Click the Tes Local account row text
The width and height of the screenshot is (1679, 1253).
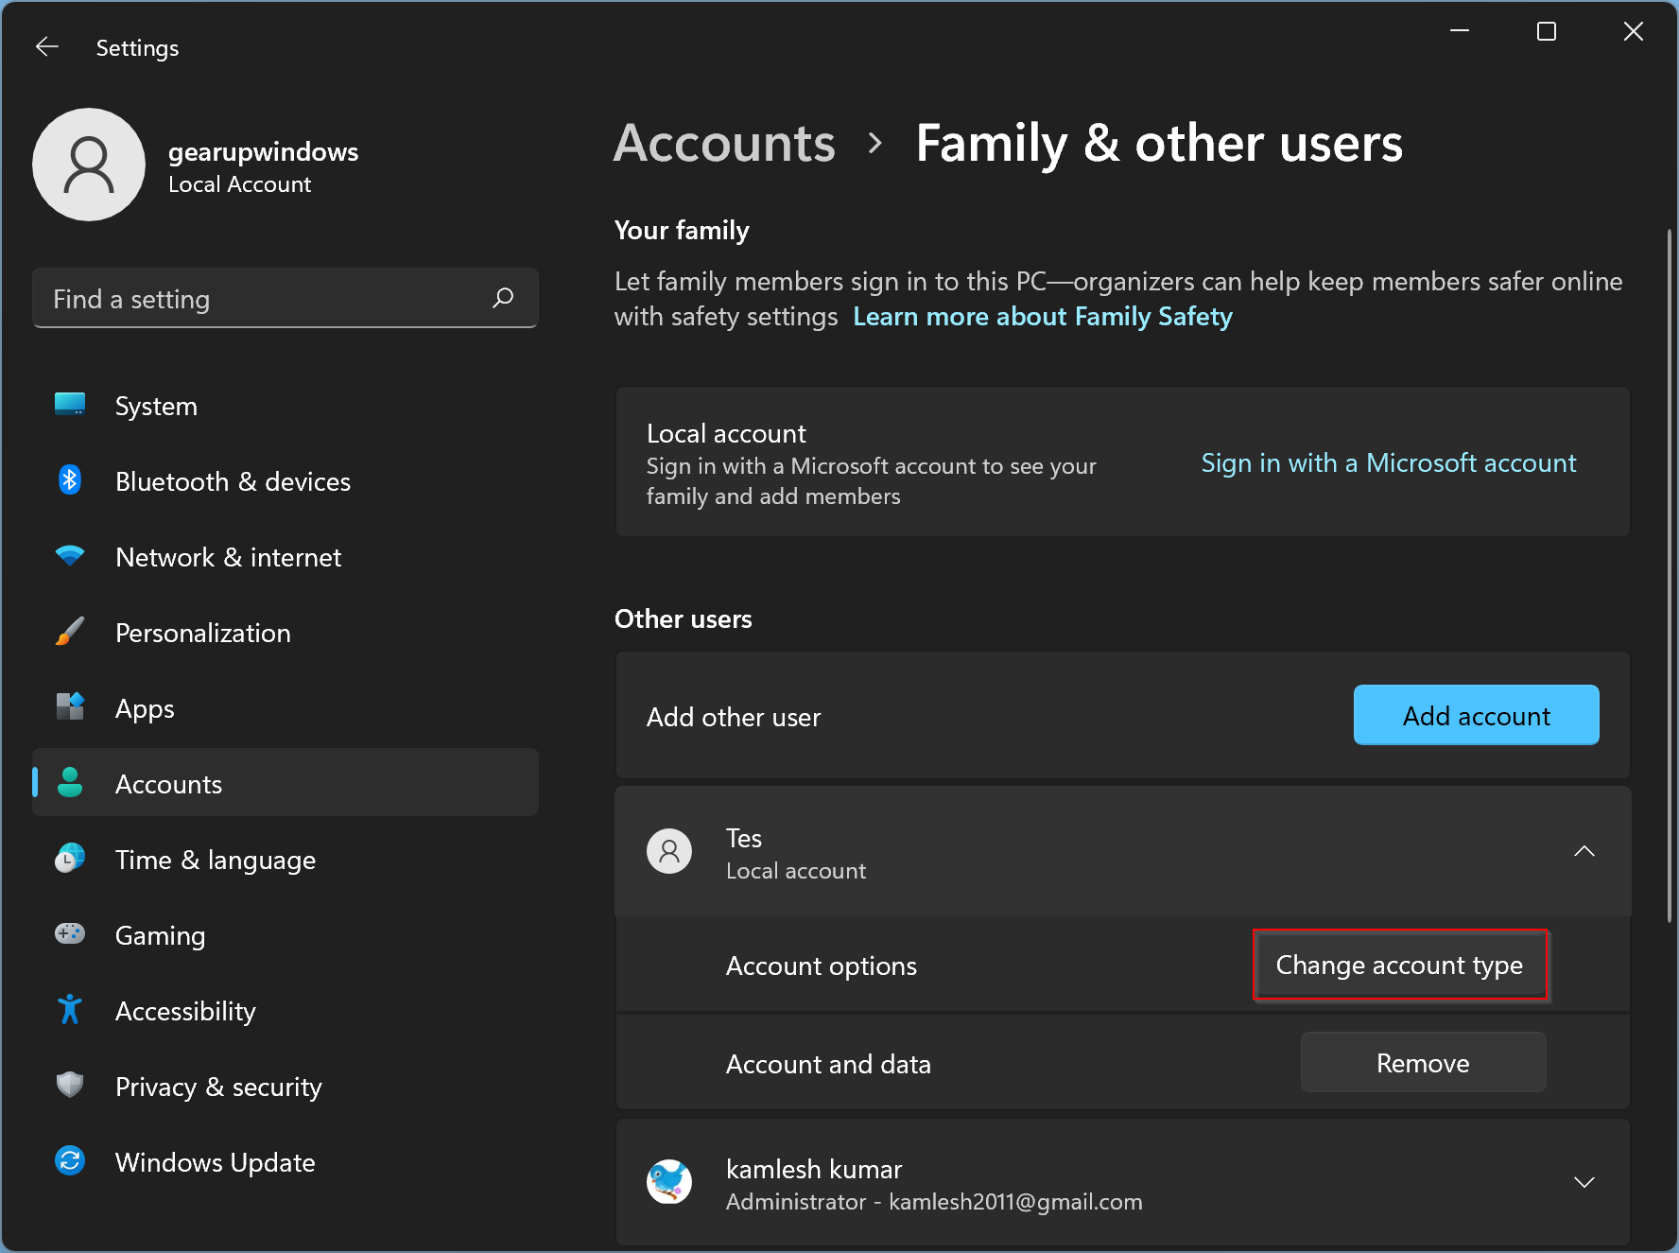[796, 854]
